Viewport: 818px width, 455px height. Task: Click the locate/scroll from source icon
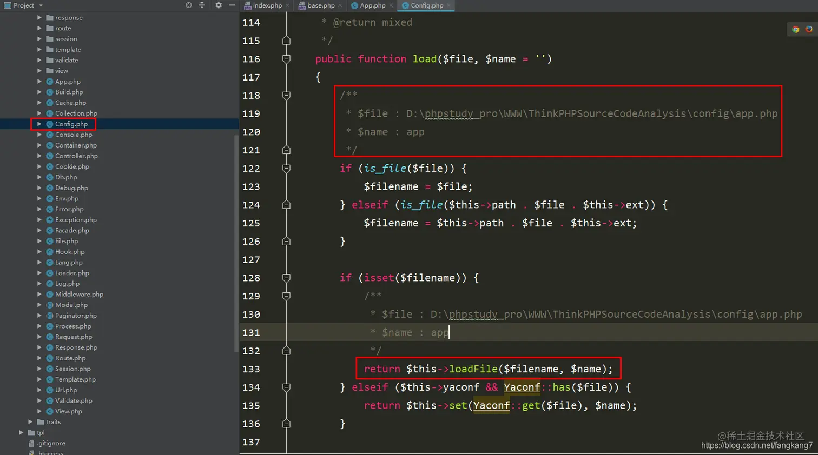click(189, 5)
